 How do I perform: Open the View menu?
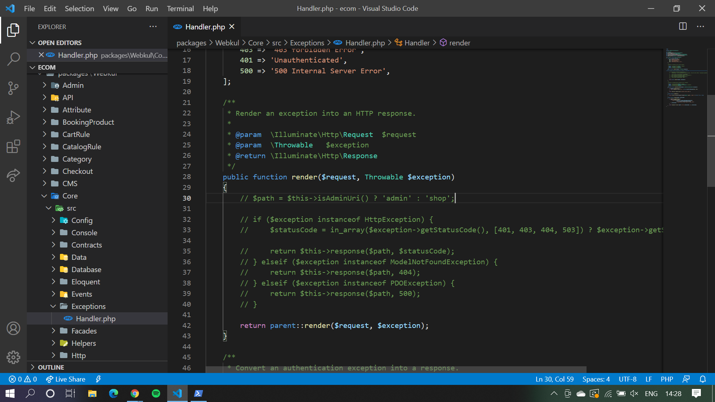[111, 8]
